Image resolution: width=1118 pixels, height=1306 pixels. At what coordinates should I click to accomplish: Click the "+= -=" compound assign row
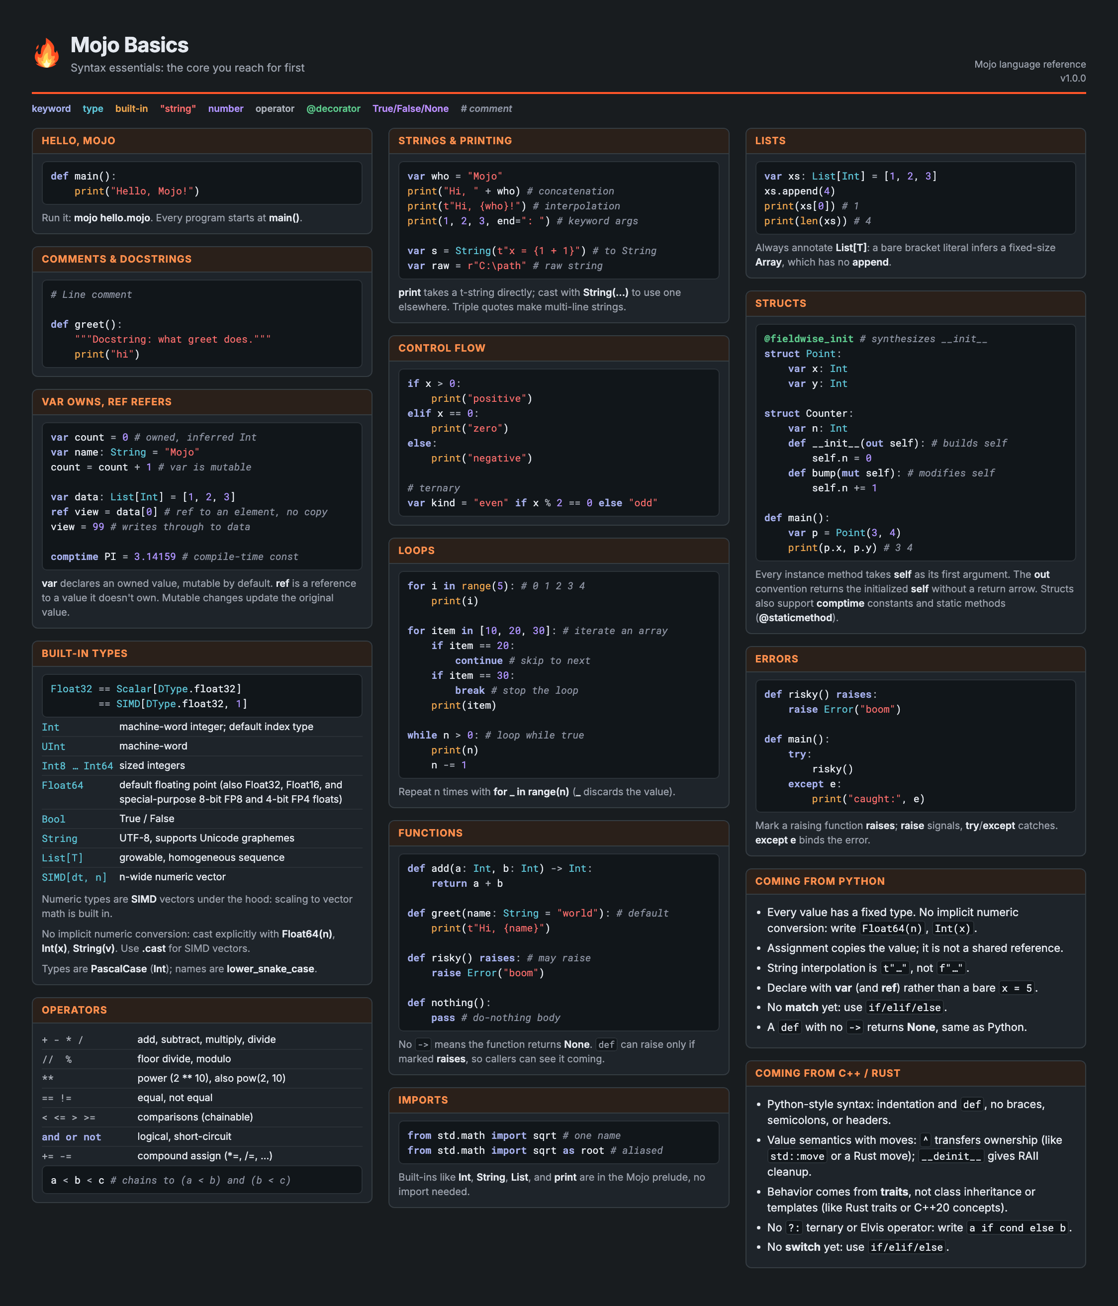(x=202, y=1157)
